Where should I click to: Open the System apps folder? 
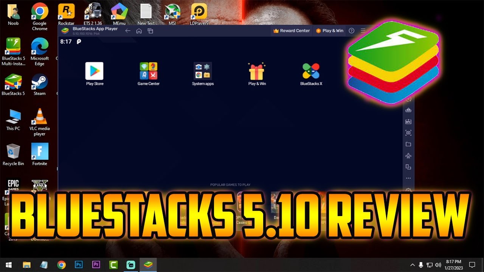[203, 74]
